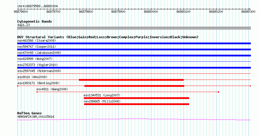259x136 pixels.
Task: Select the RefSeq Genes track title
Action: click(x=29, y=113)
